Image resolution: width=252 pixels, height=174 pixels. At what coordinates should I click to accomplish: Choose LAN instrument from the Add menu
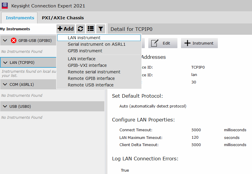99,38
